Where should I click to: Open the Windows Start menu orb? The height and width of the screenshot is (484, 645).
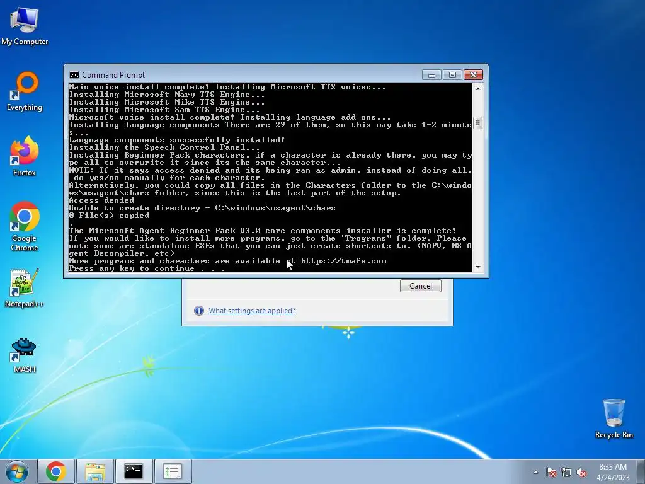[17, 471]
